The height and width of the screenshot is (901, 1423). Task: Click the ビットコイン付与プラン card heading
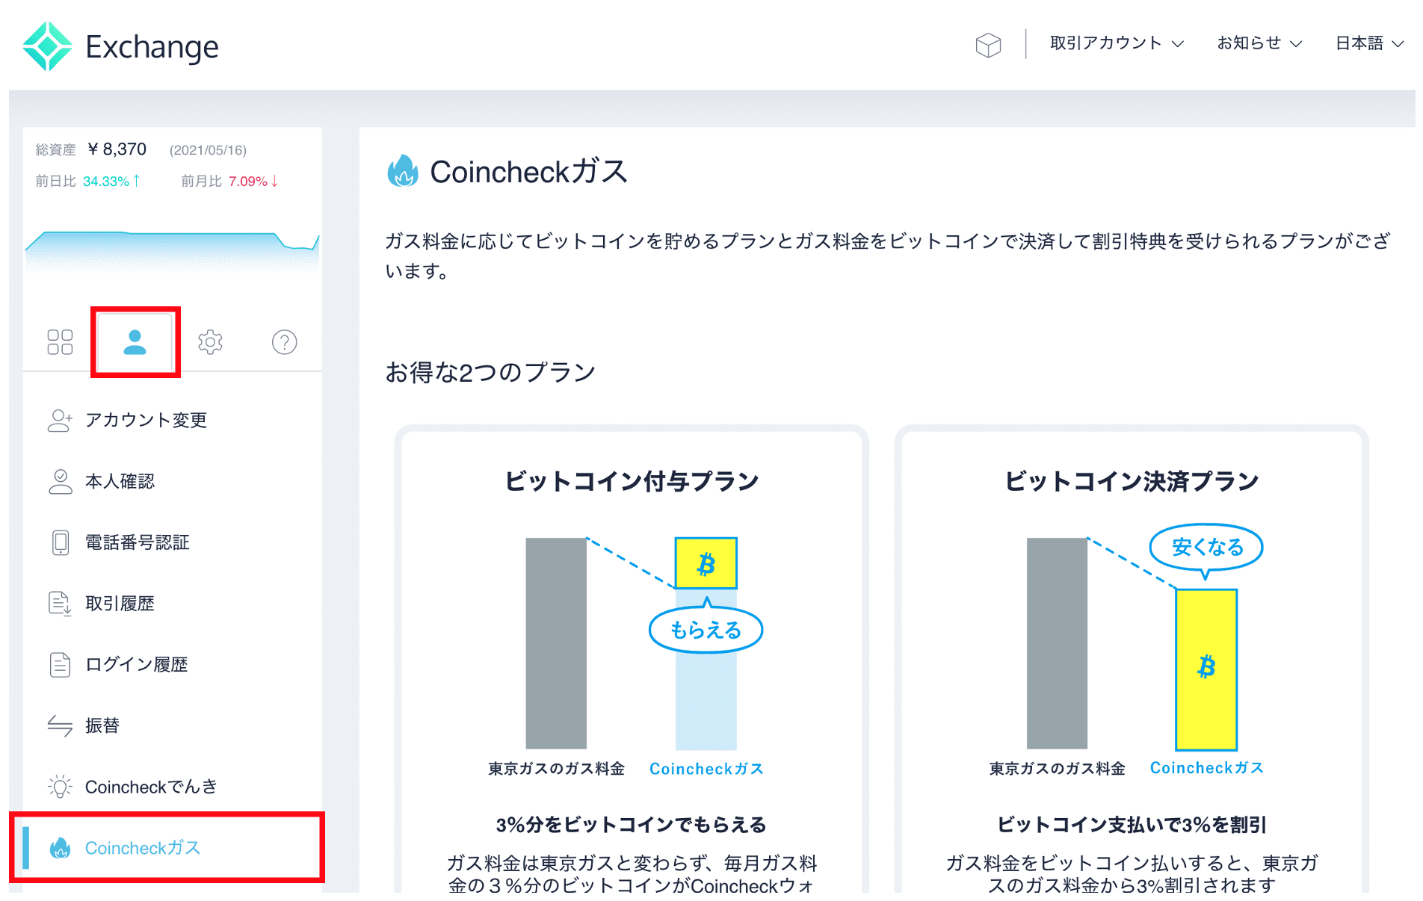(632, 481)
